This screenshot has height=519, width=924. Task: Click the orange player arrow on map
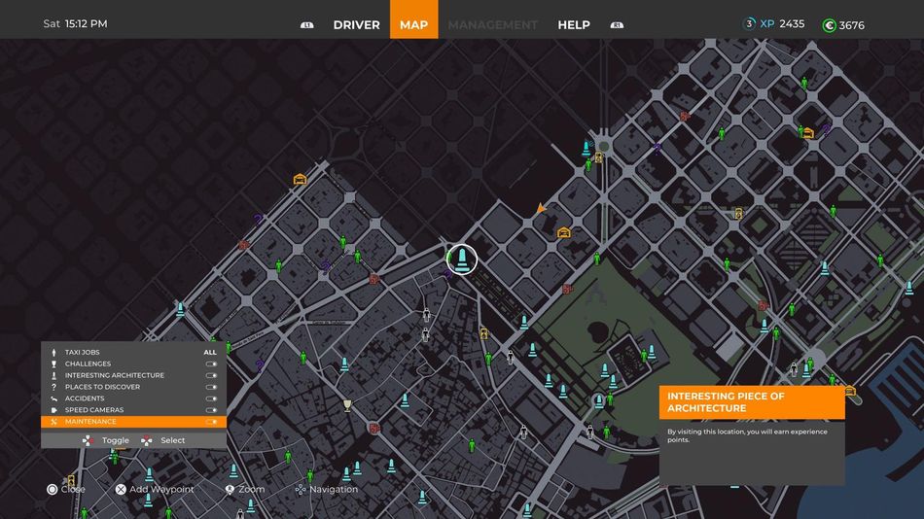click(x=541, y=208)
